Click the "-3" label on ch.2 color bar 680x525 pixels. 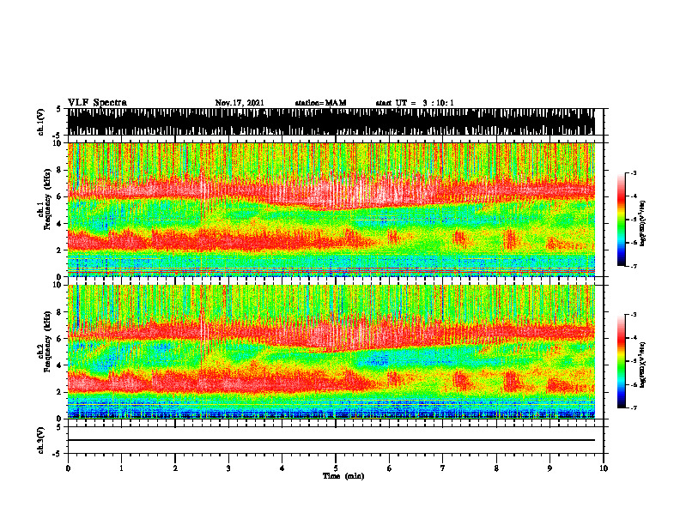(x=633, y=315)
